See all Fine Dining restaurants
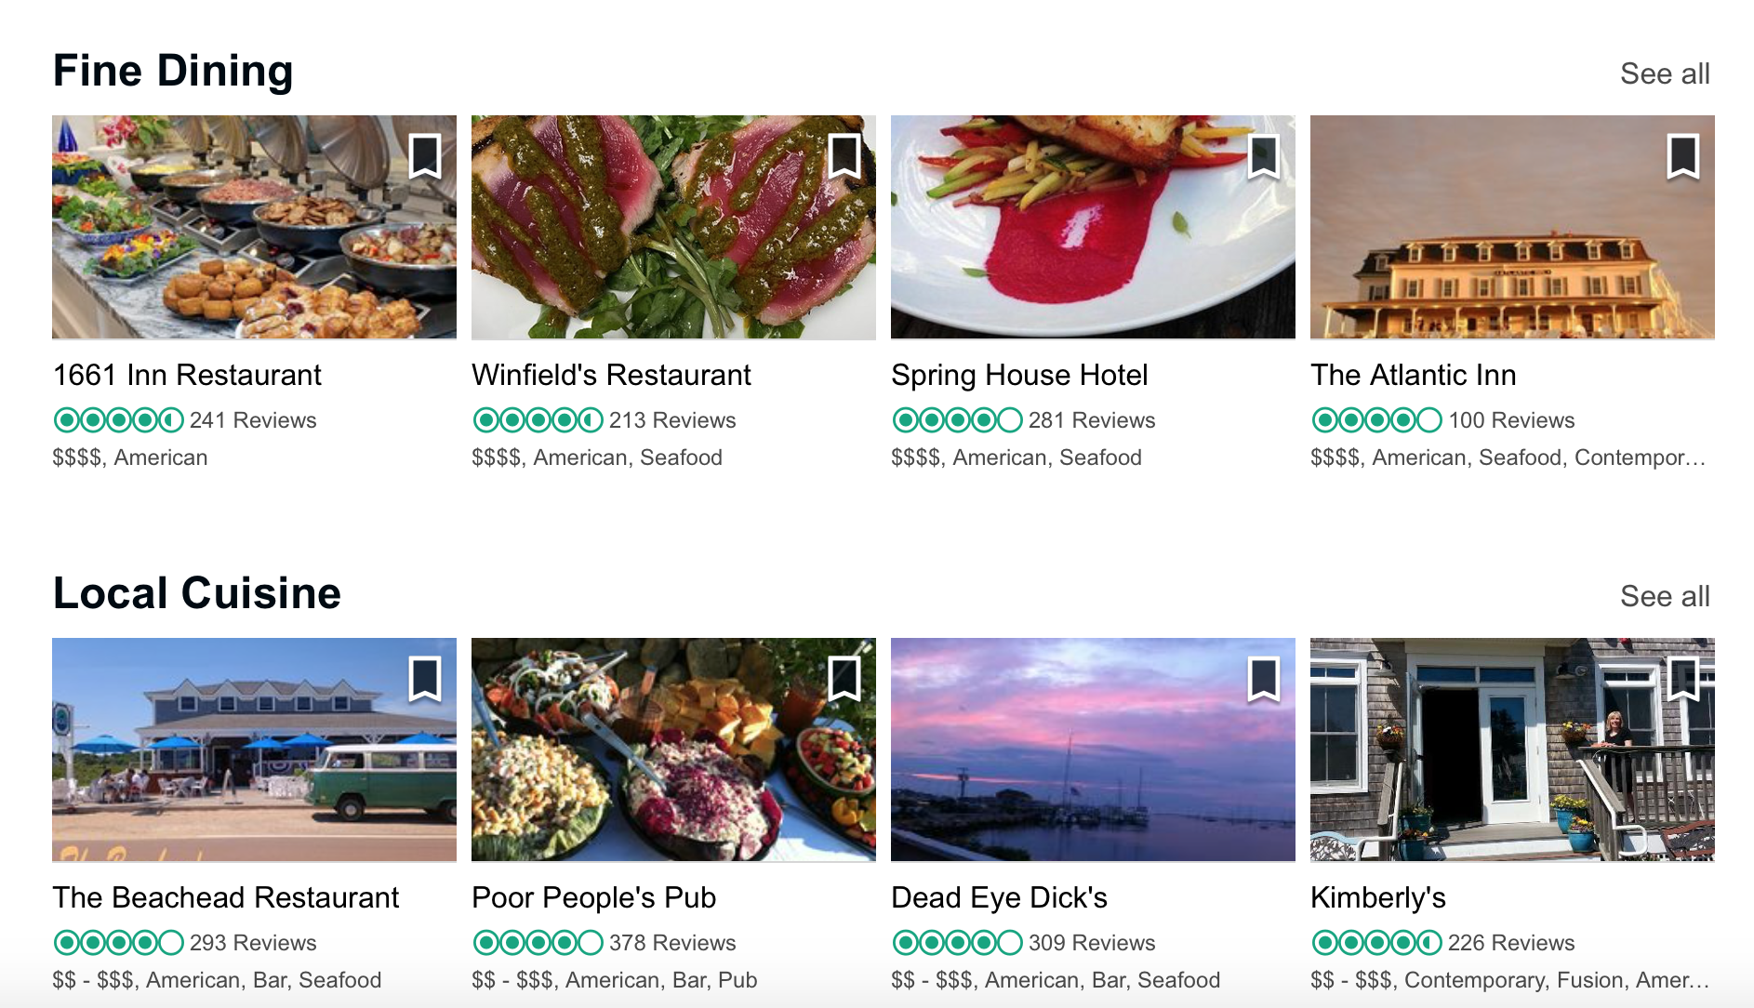This screenshot has width=1754, height=1008. click(x=1664, y=73)
